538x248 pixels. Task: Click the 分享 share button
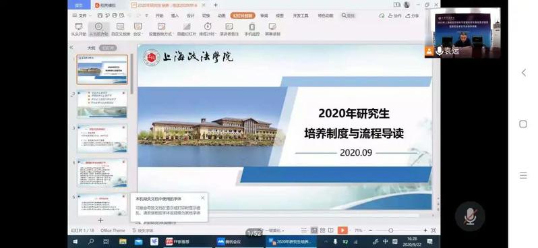tap(412, 15)
